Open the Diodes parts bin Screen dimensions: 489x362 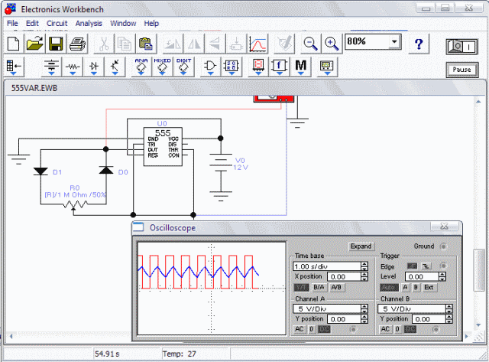(93, 67)
